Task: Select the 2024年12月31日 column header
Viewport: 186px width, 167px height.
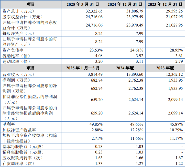Action: [125, 5]
